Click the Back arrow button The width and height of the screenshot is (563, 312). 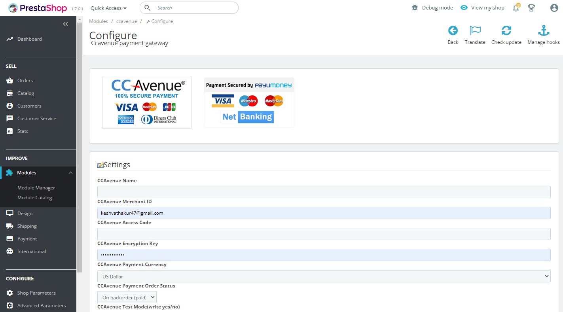(x=453, y=35)
